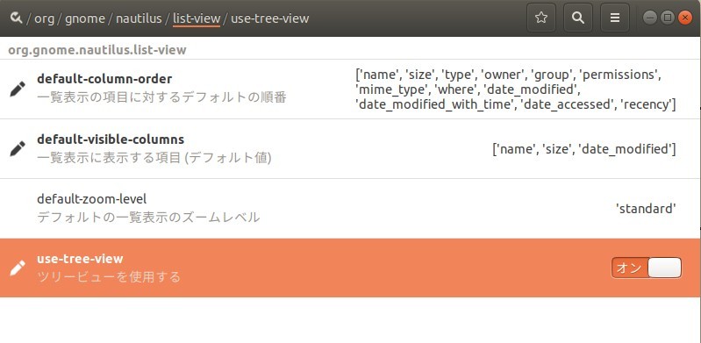The image size is (701, 343).
Task: Navigate to 'gnome' in the path bar
Action: (85, 18)
